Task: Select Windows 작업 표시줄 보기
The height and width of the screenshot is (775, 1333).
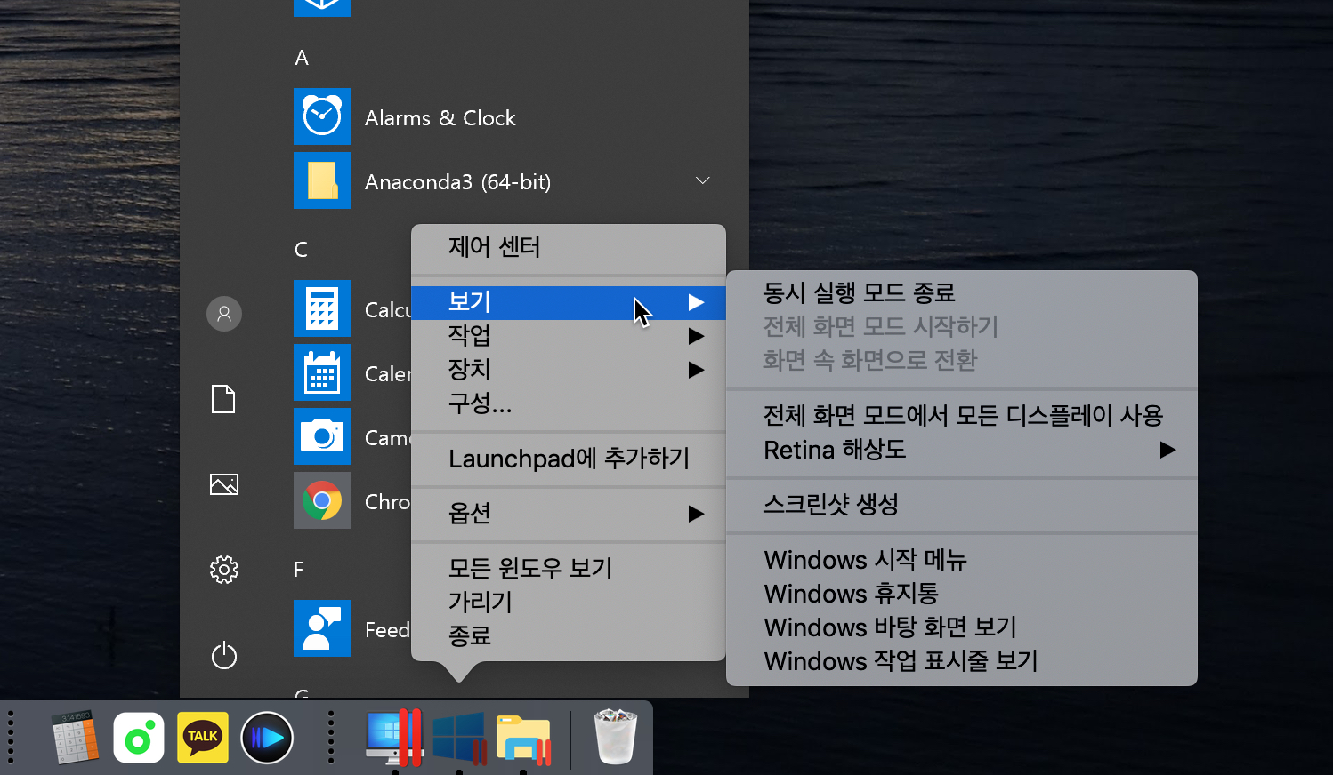Action: click(962, 661)
